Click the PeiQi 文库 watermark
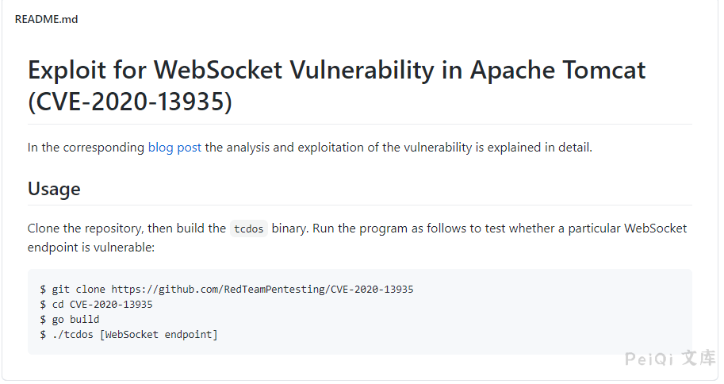 670,359
